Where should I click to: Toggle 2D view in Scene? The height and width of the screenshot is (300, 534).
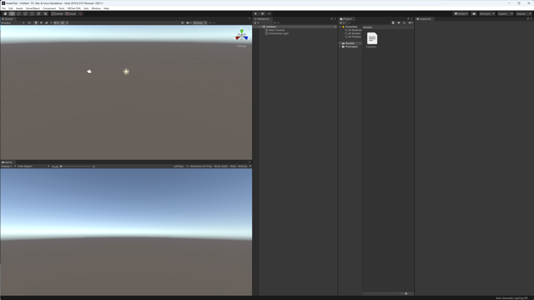tap(29, 23)
